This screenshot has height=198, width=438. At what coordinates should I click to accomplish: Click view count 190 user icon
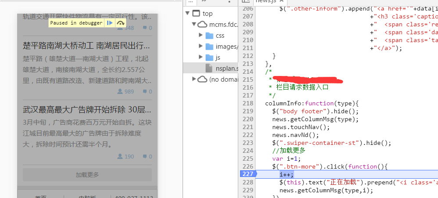120,156
